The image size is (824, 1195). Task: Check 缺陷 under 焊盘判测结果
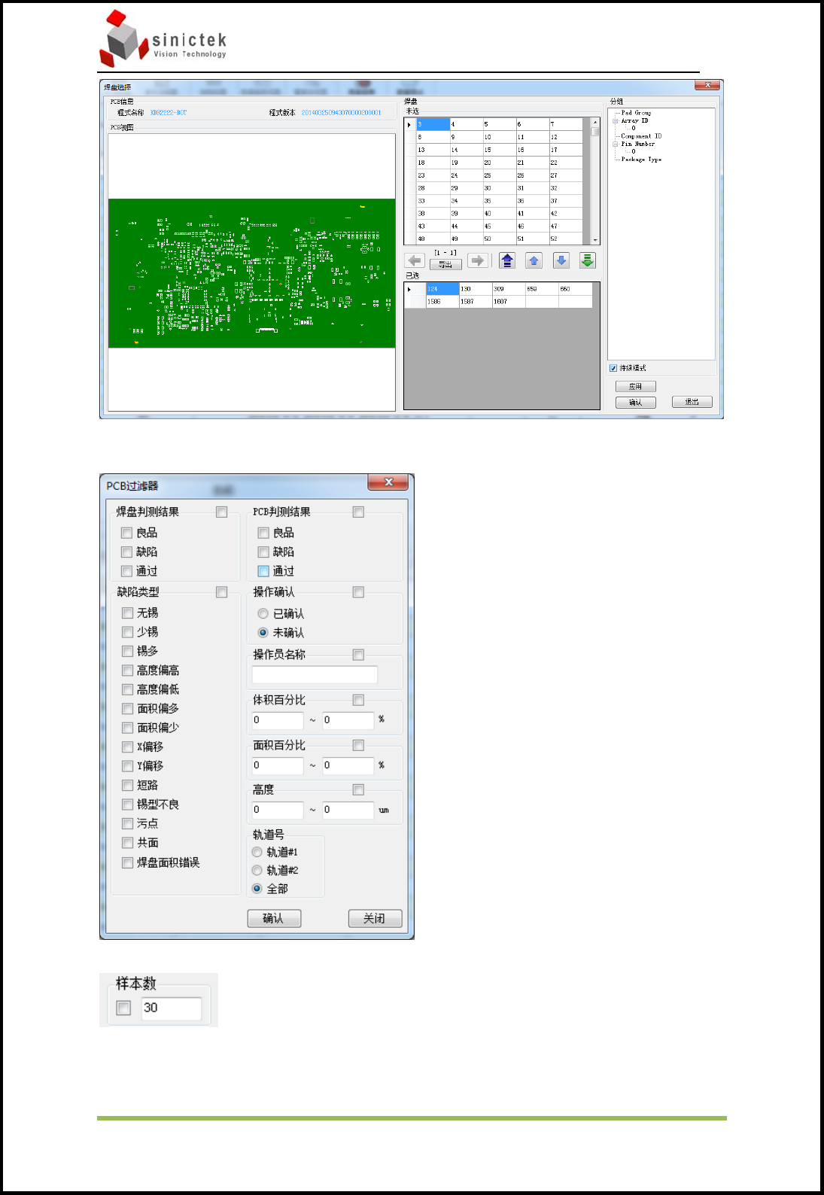[126, 552]
